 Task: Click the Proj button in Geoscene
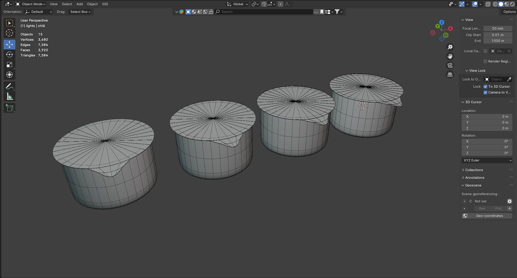click(498, 208)
